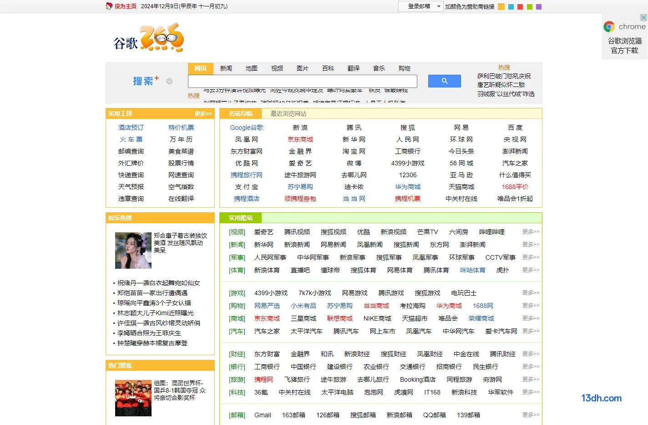Switch to the 翻译 search tab

[x=354, y=68]
